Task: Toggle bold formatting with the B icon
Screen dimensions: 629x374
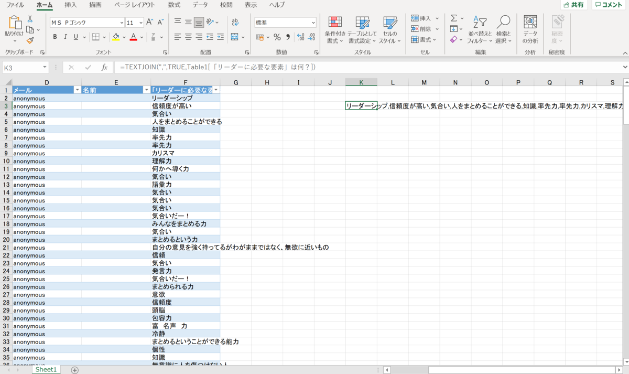Action: (55, 37)
